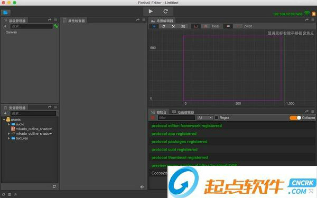Screen dimensions: 317x198
Task: Filter console logs in the filter box
Action: pos(176,117)
